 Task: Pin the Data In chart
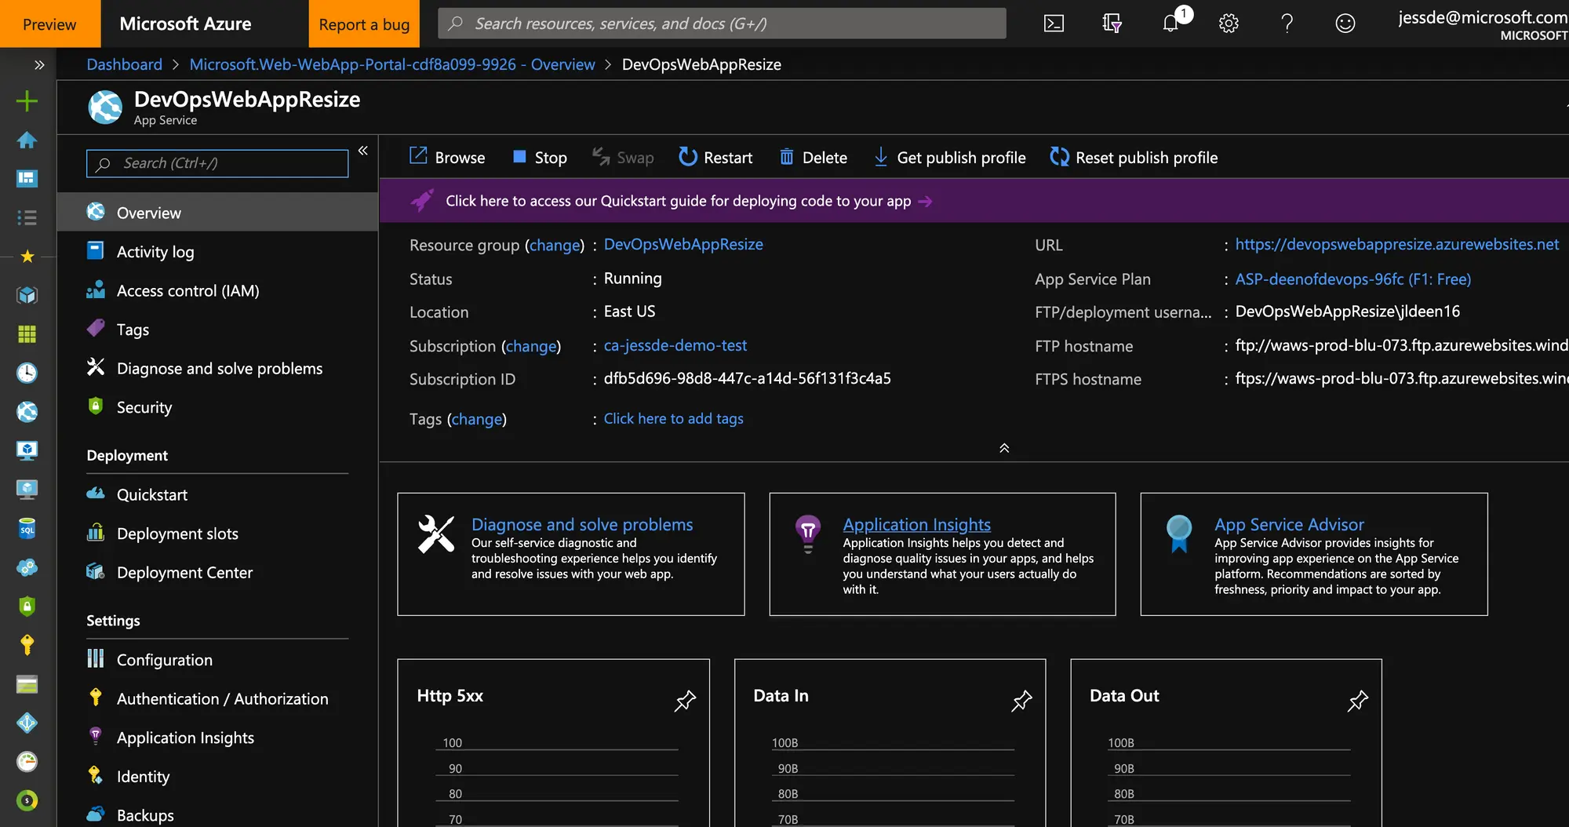click(1021, 700)
